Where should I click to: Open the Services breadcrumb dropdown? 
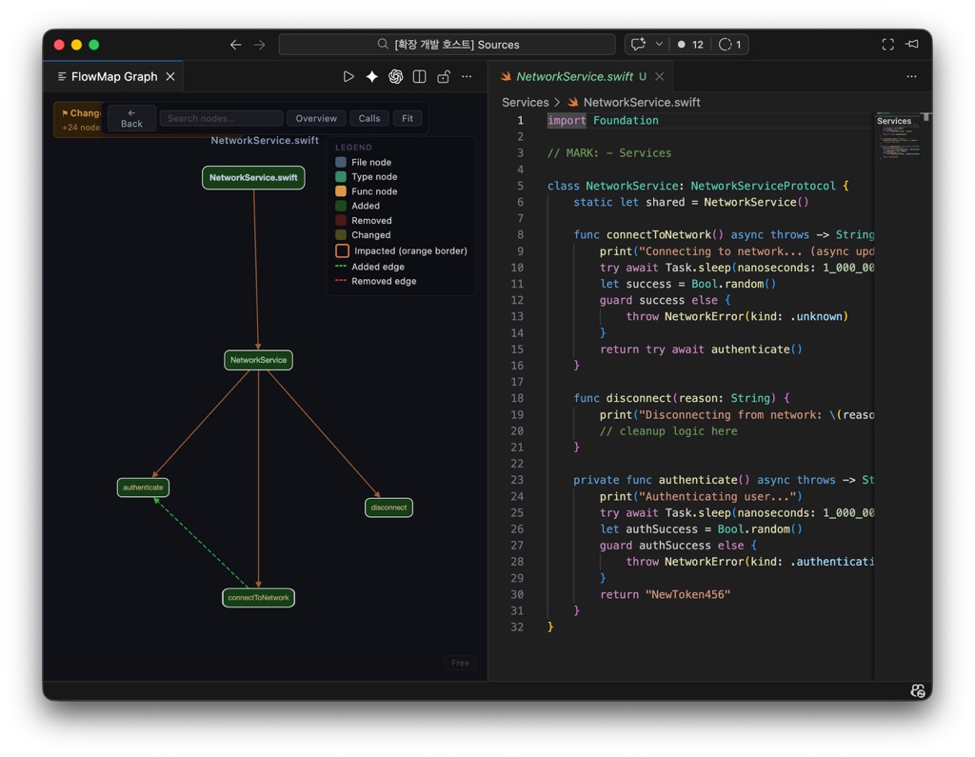(x=526, y=102)
